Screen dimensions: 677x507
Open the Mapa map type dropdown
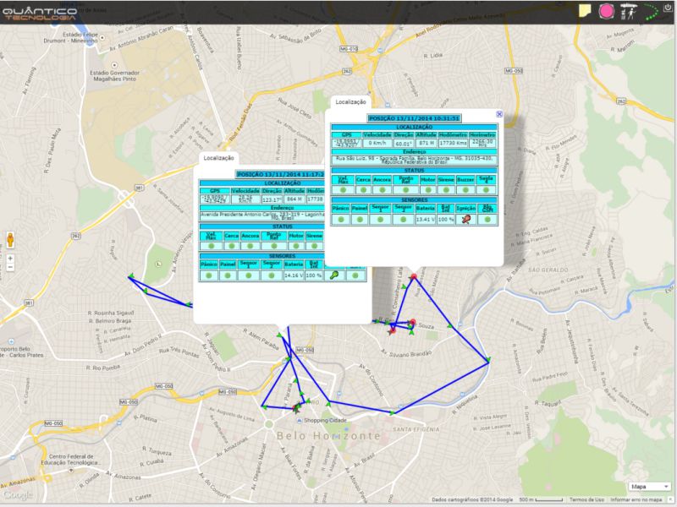point(649,487)
